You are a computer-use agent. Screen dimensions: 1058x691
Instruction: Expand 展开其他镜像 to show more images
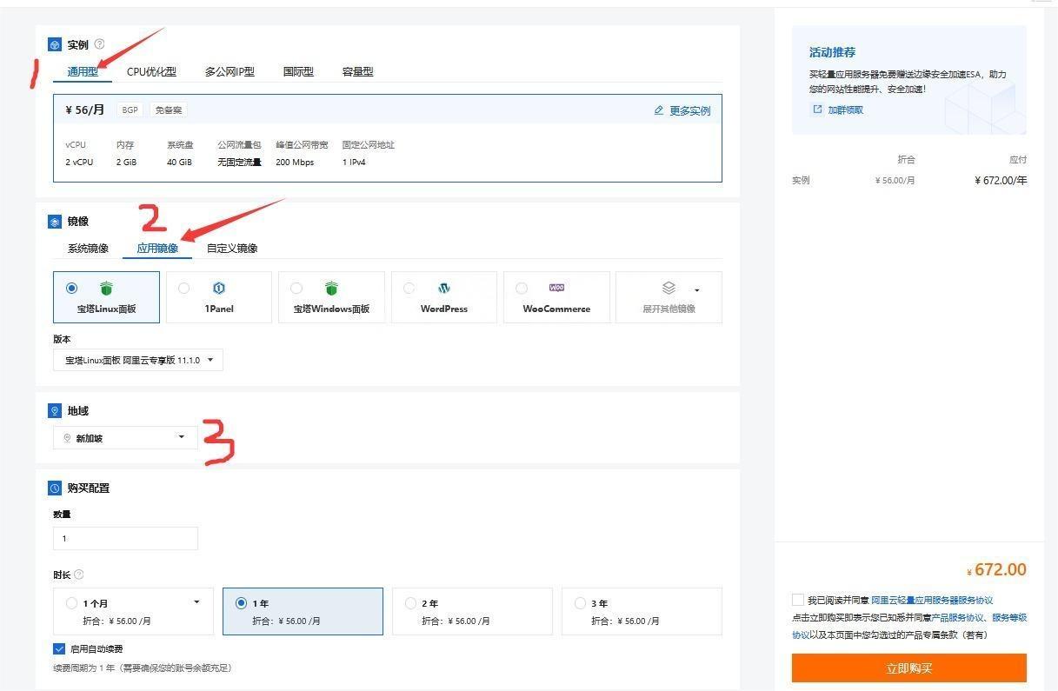(x=668, y=297)
